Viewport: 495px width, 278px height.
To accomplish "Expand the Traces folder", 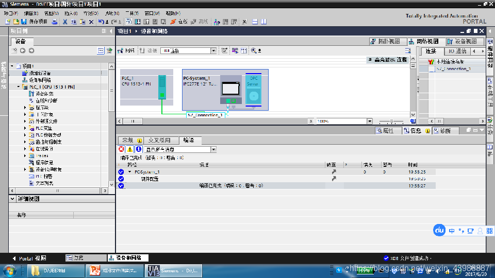I will coord(25,155).
